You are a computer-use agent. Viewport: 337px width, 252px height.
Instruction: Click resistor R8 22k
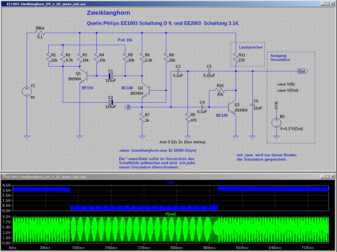(x=166, y=58)
